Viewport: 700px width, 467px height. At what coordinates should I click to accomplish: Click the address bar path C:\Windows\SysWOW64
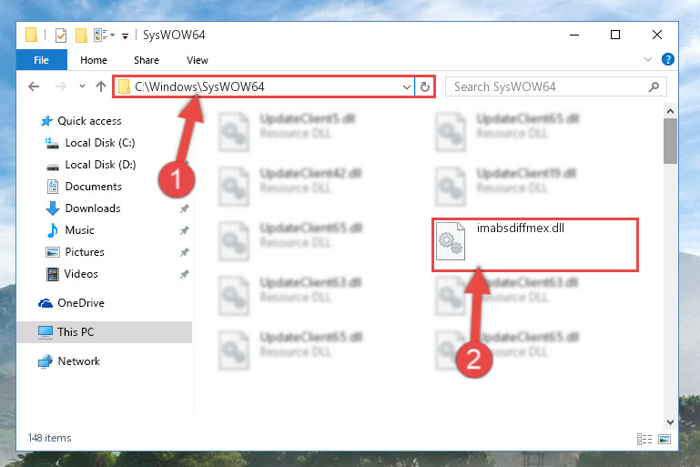[199, 86]
